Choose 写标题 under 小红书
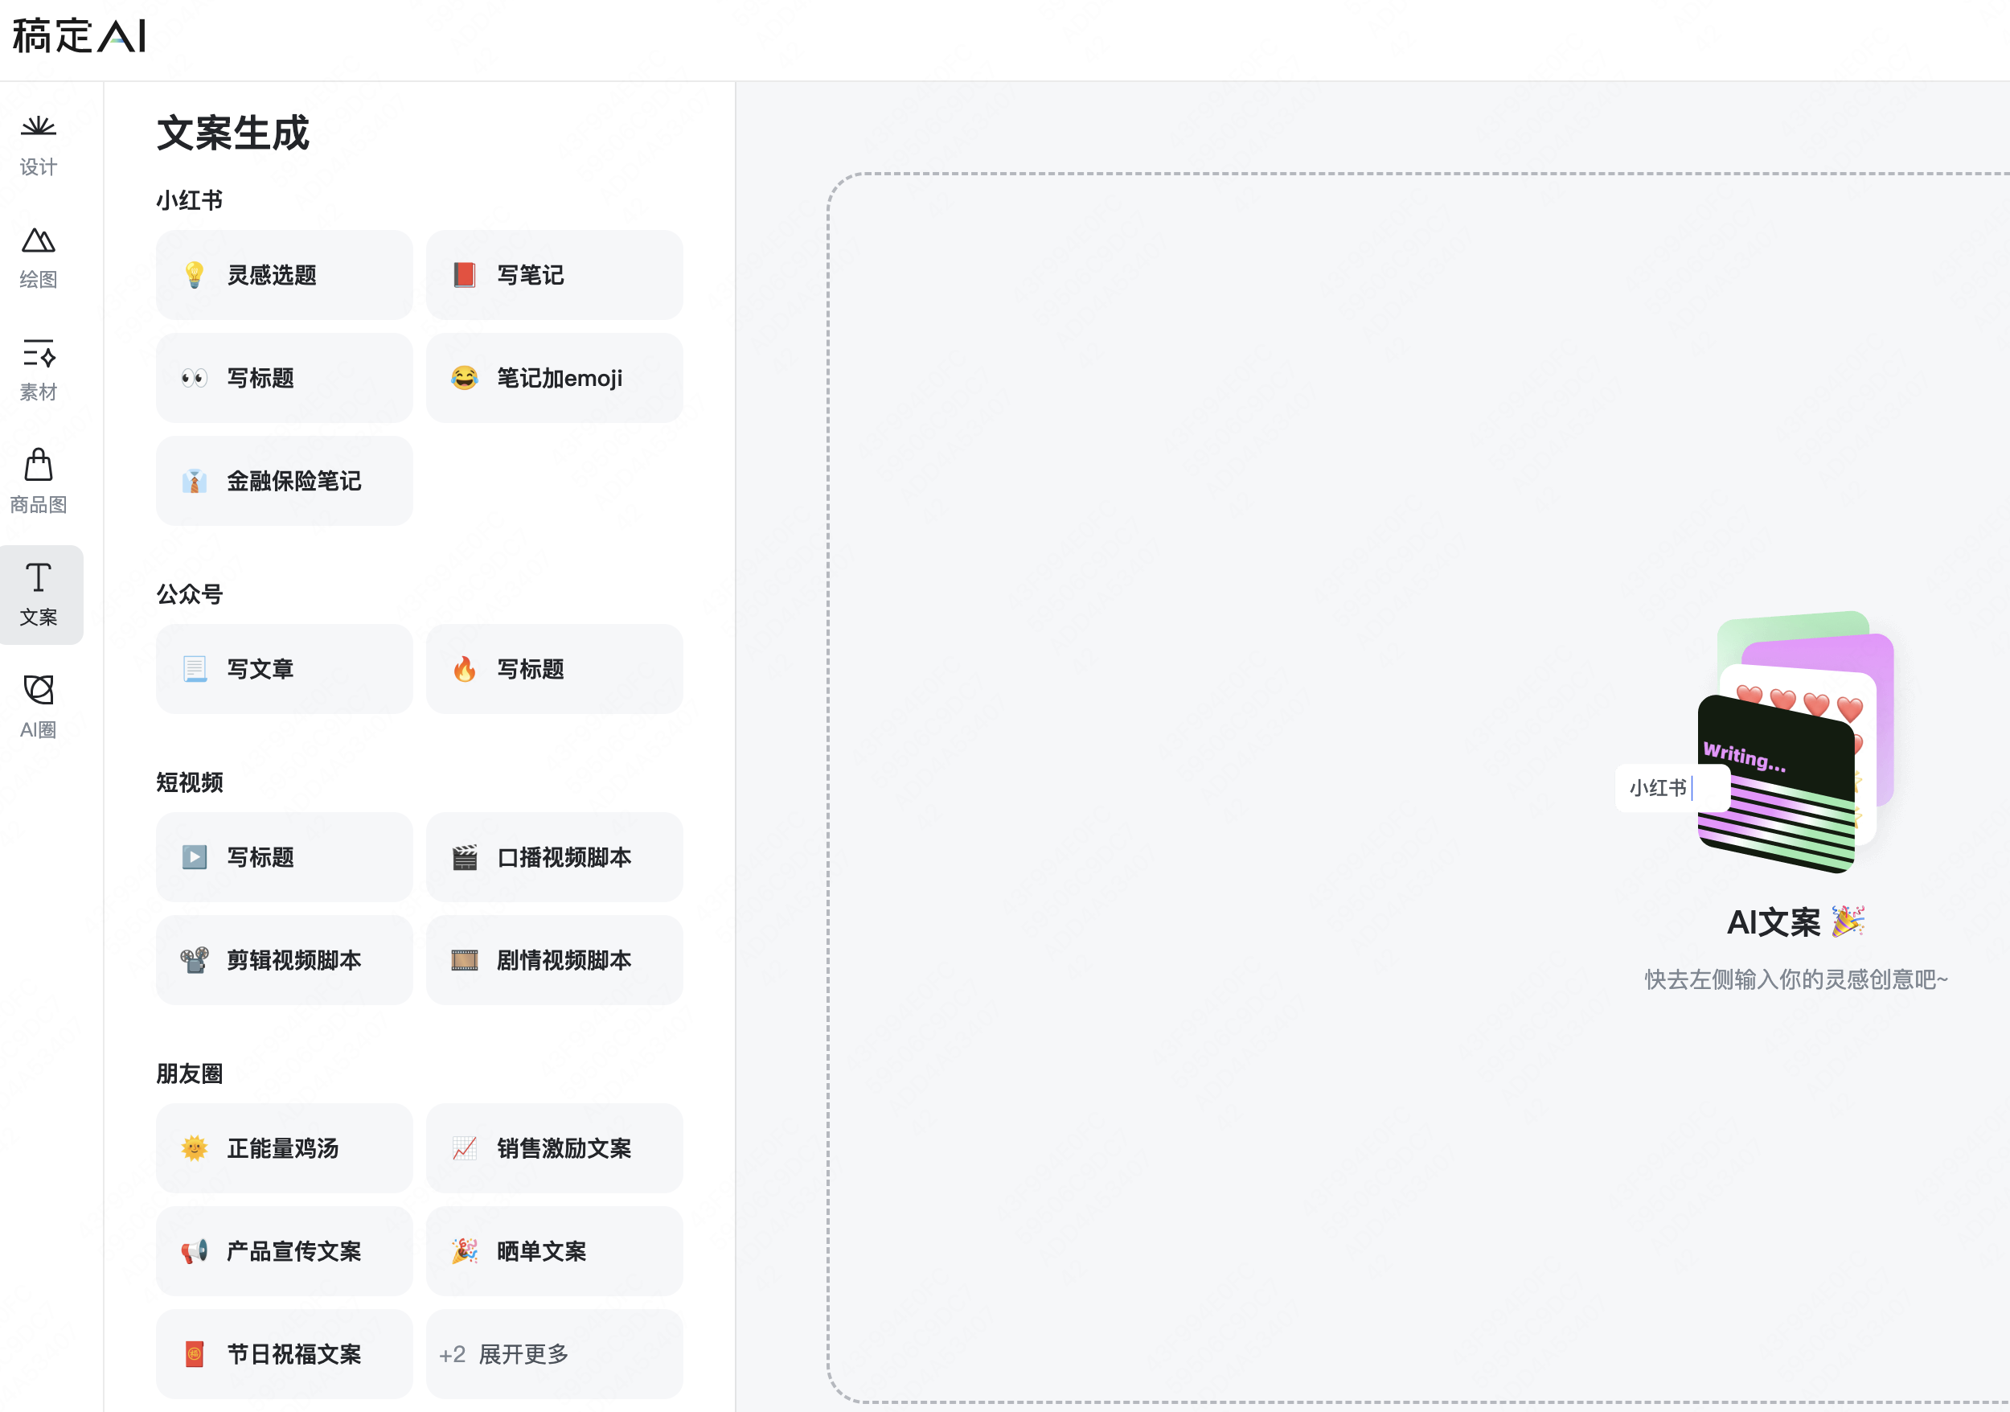Viewport: 2010px width, 1412px height. tap(285, 378)
